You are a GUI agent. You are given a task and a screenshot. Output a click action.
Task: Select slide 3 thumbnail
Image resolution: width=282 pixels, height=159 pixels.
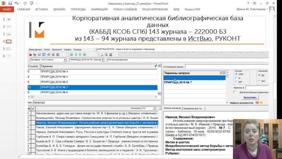coord(9,34)
